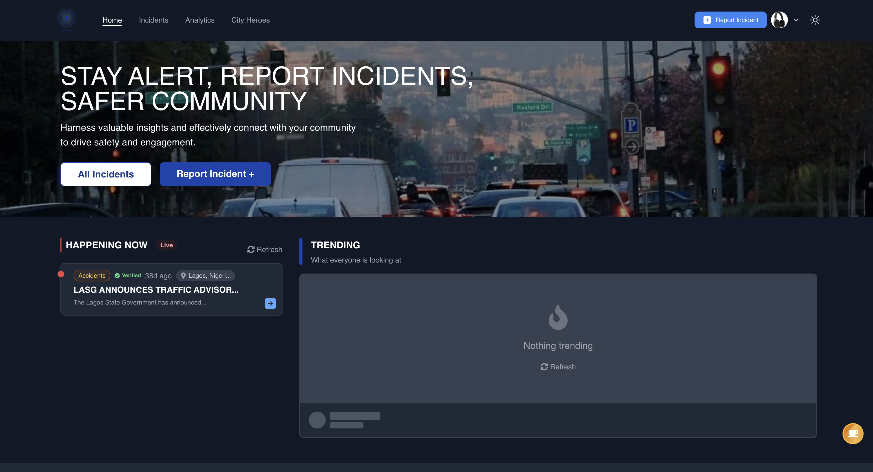This screenshot has height=472, width=873.
Task: Click the hero Report Incident + button
Action: coord(215,174)
